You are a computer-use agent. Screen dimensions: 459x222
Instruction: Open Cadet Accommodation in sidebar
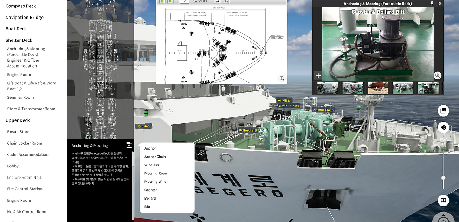point(28,155)
